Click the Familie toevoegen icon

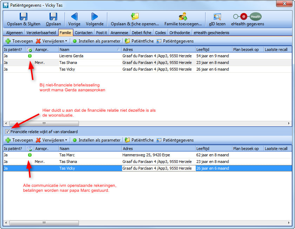183,17
